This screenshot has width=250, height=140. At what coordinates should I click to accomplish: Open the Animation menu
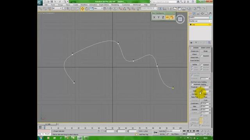click(x=93, y=5)
